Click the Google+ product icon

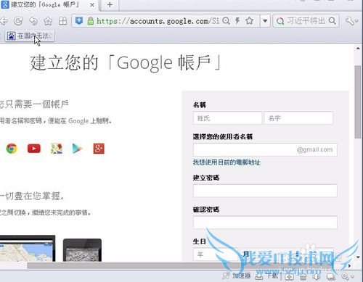[x=99, y=149]
